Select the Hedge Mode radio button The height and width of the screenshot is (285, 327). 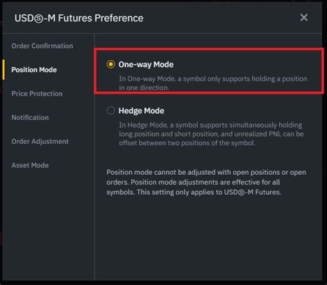[110, 111]
